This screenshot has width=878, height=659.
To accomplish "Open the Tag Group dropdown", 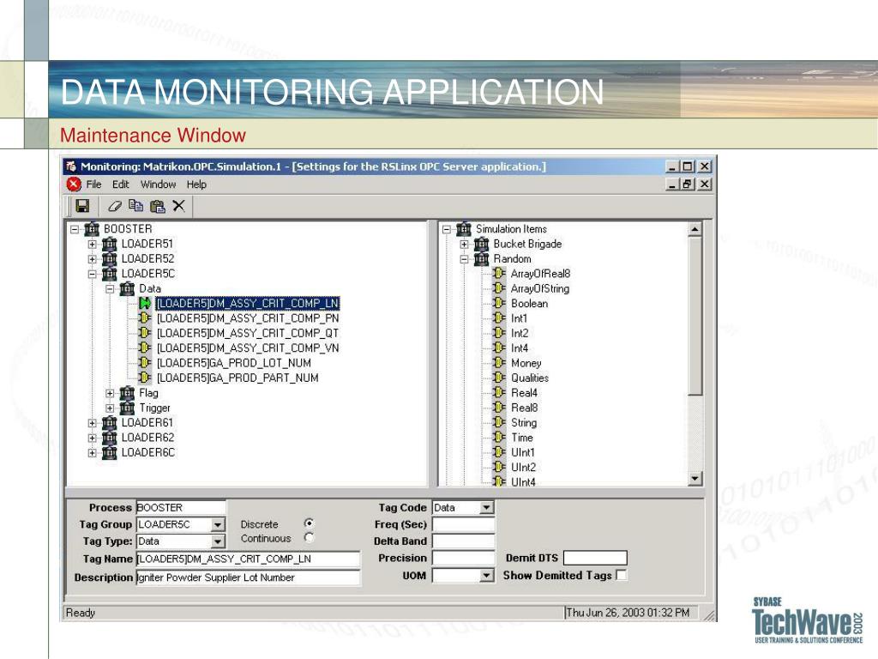I will click(218, 525).
